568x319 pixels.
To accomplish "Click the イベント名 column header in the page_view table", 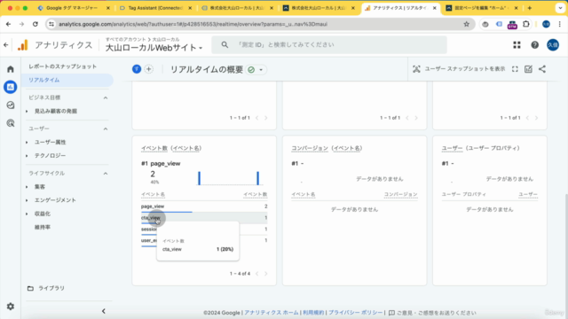I will pyautogui.click(x=153, y=195).
